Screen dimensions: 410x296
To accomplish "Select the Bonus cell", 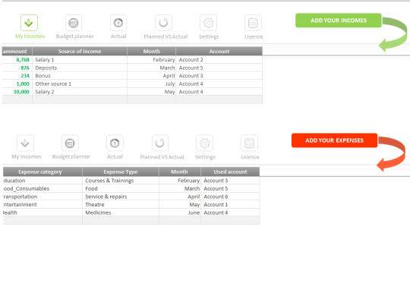I will pyautogui.click(x=80, y=76).
